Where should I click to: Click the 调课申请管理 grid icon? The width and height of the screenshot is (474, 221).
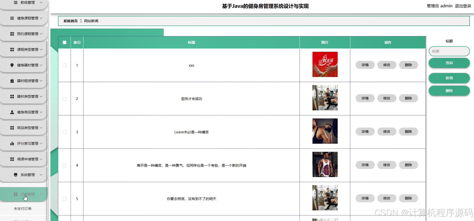point(12,159)
